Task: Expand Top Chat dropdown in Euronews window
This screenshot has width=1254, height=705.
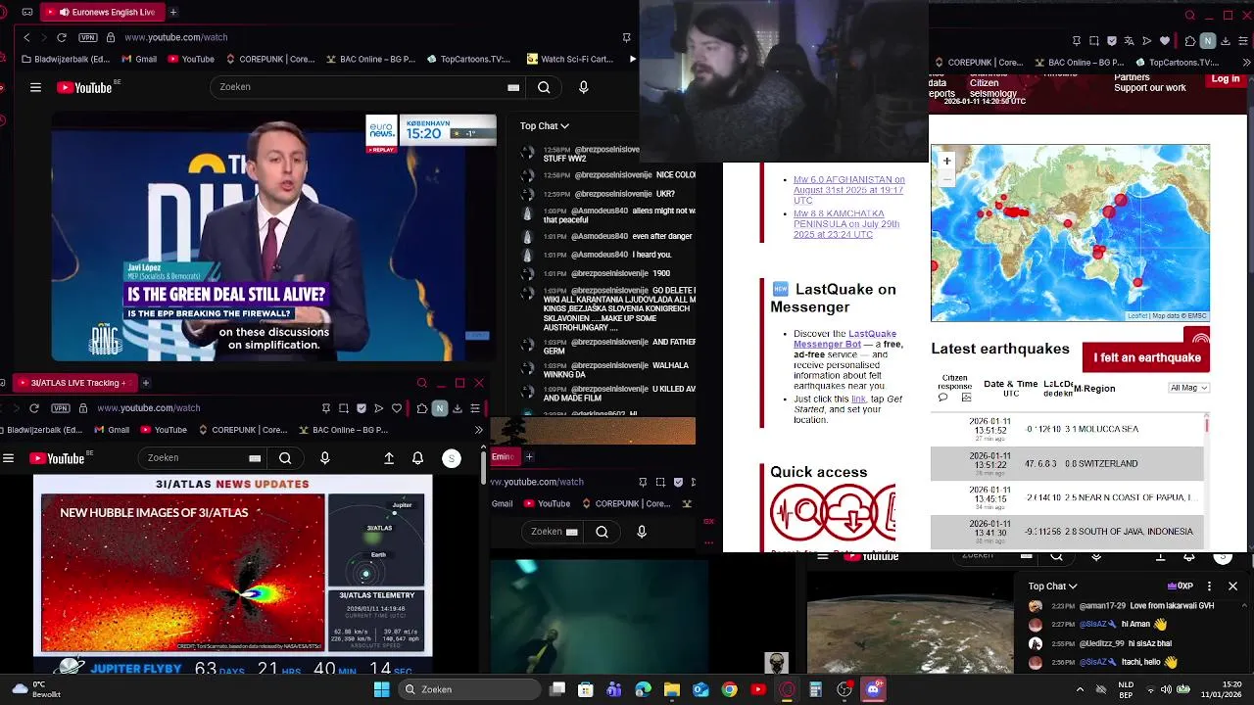Action: (545, 125)
